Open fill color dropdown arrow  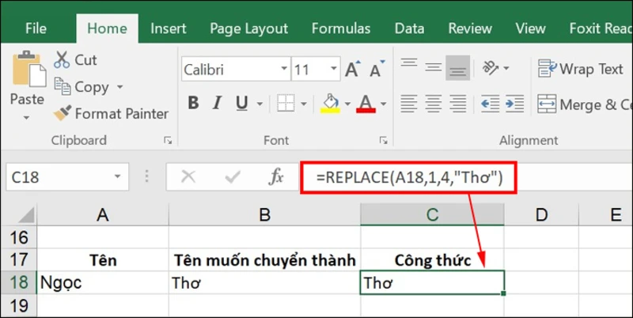347,104
